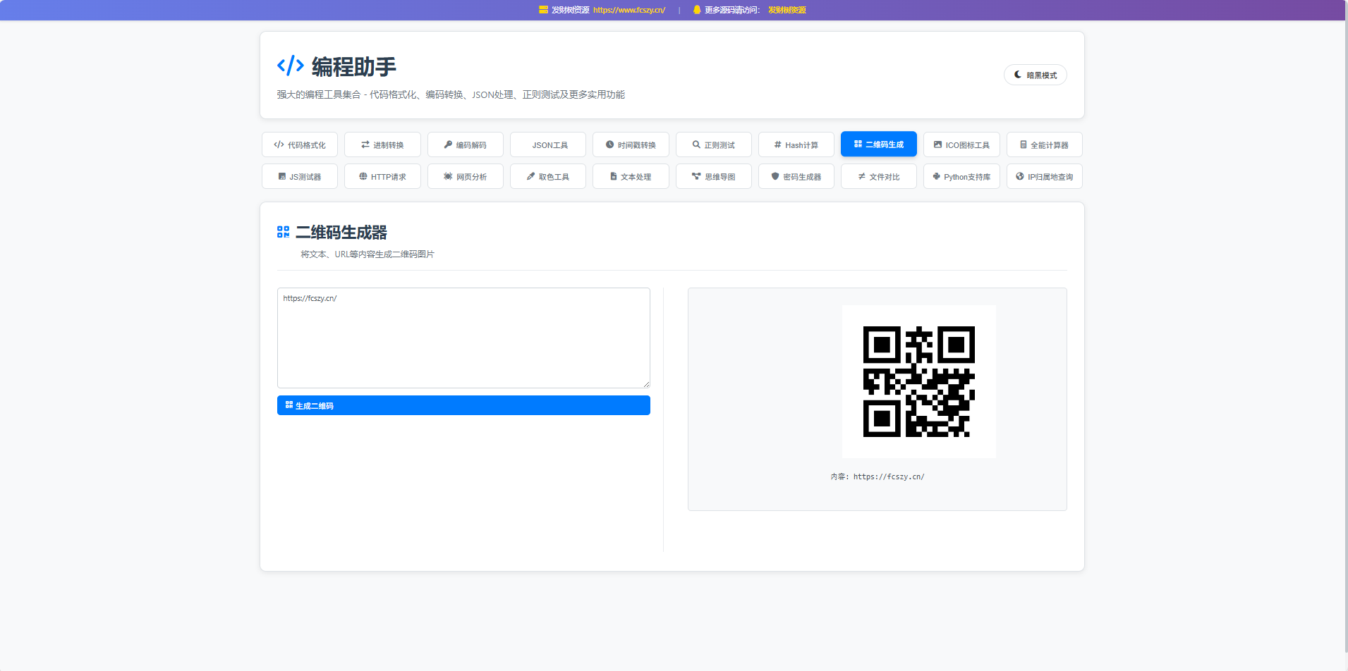
Task: Click the clock icon on 时间戳转换
Action: [x=610, y=144]
